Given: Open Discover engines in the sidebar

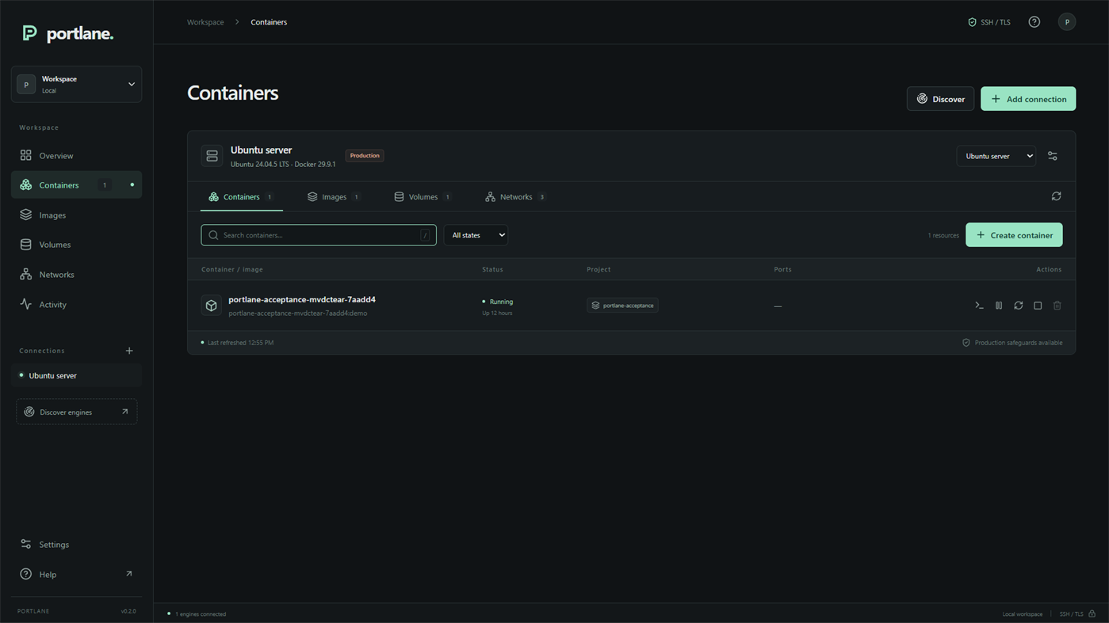Looking at the screenshot, I should point(76,412).
